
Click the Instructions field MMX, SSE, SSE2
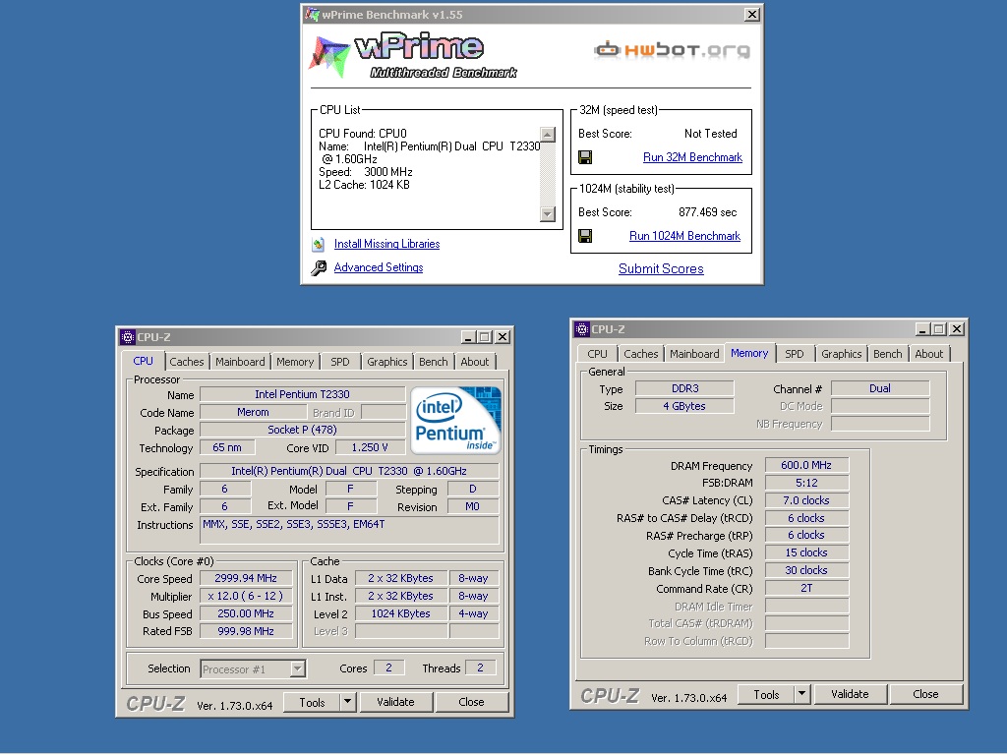pyautogui.click(x=349, y=530)
